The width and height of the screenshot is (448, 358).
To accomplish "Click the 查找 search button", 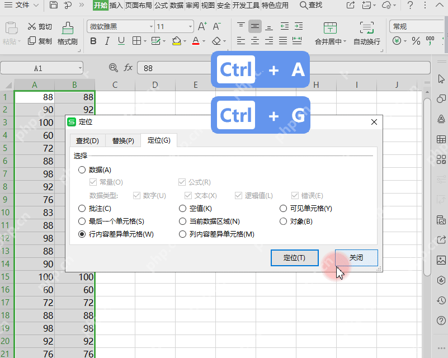I will (x=311, y=5).
